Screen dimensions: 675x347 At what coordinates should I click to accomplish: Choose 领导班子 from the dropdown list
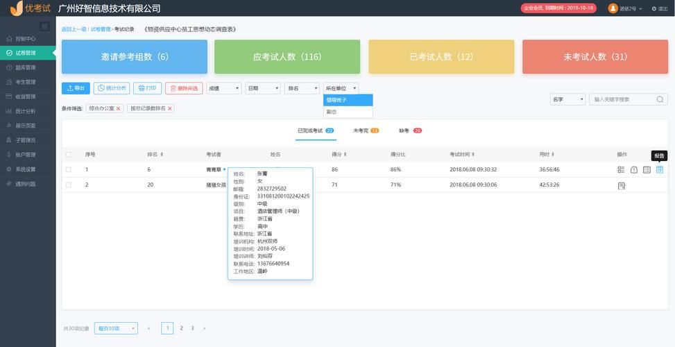coord(348,100)
